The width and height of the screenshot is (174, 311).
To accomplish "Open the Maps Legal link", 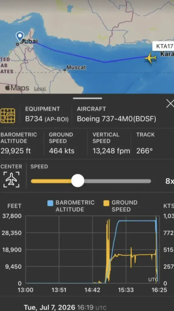I will click(x=40, y=88).
